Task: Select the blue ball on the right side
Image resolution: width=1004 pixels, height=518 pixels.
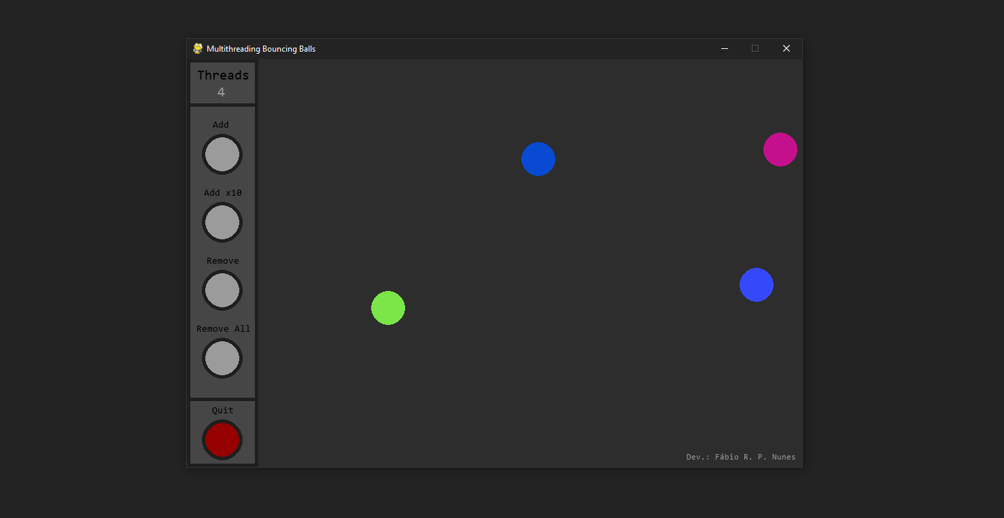Action: [757, 285]
